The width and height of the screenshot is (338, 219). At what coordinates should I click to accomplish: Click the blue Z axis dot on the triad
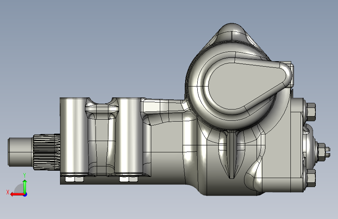25,194
